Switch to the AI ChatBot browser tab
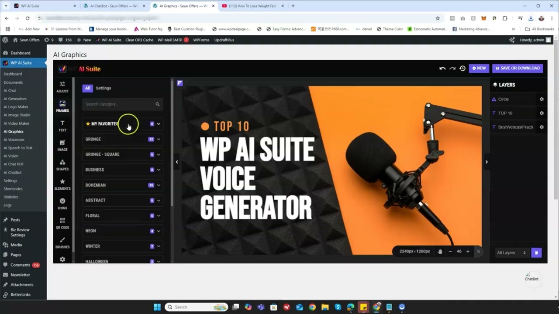The image size is (559, 314). pyautogui.click(x=114, y=6)
